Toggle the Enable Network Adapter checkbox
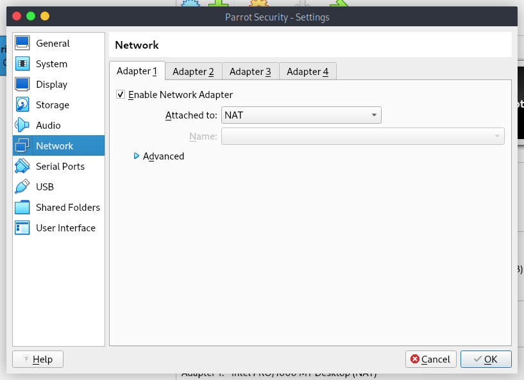 click(x=121, y=95)
